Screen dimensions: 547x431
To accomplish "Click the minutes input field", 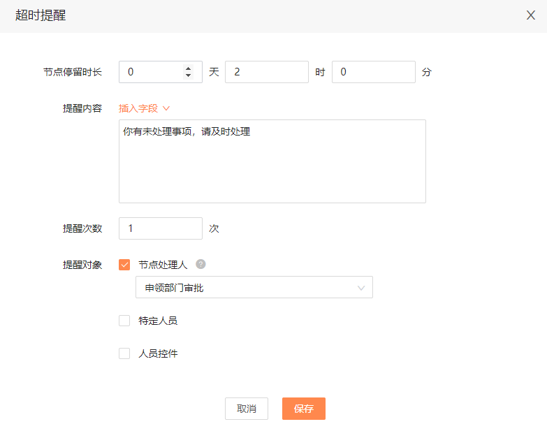I will pyautogui.click(x=374, y=72).
